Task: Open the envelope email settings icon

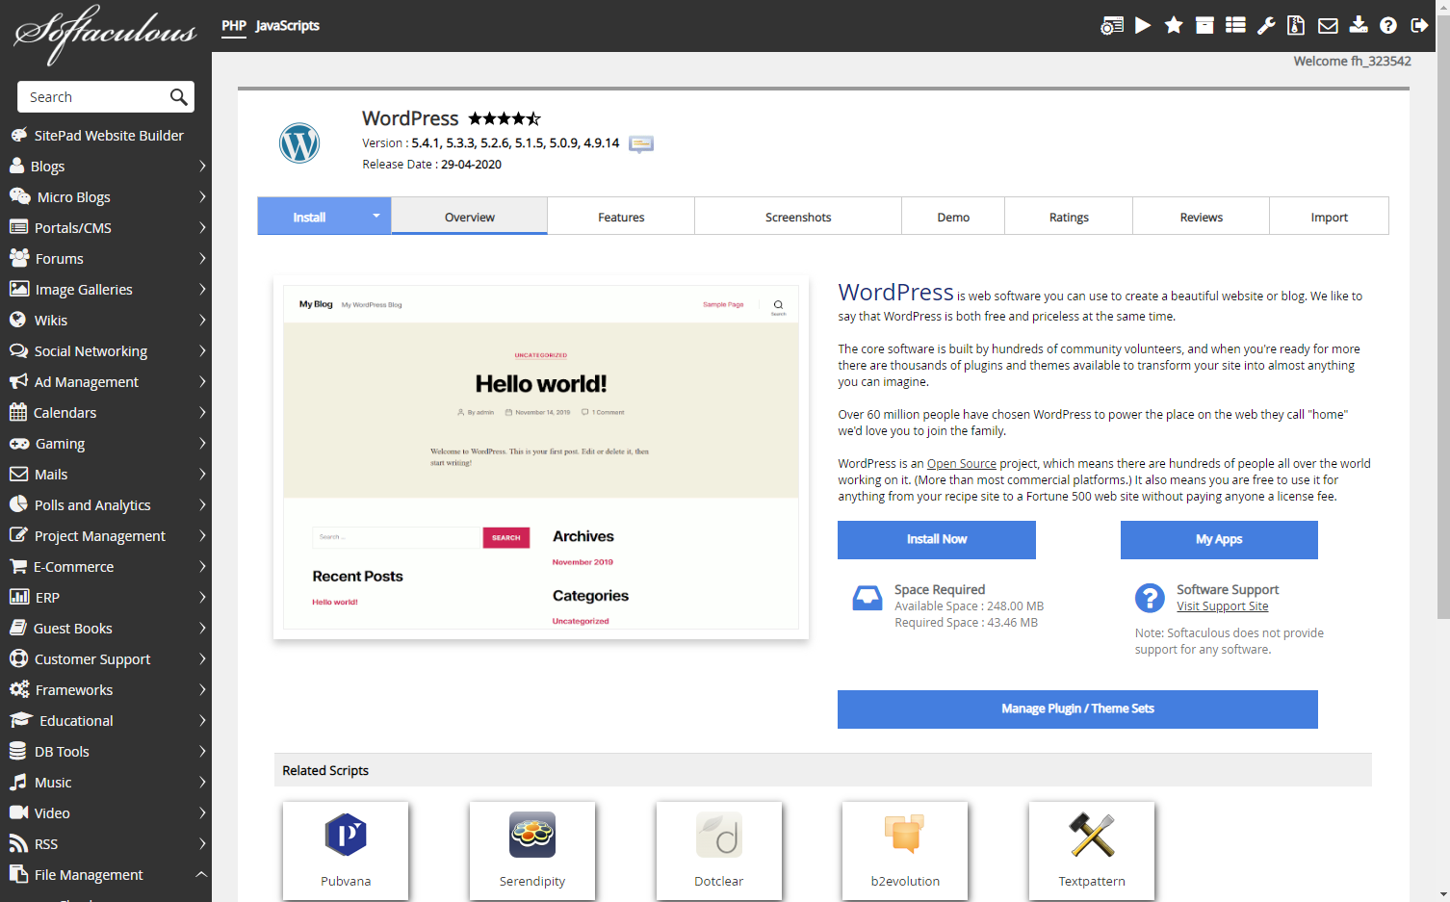Action: (x=1328, y=26)
